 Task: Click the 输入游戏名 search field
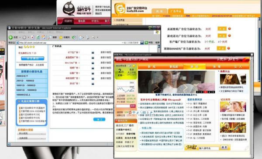point(209,148)
